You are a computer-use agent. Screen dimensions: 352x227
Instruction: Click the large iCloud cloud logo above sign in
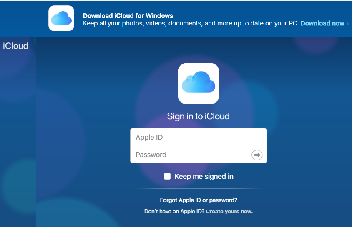click(x=199, y=84)
